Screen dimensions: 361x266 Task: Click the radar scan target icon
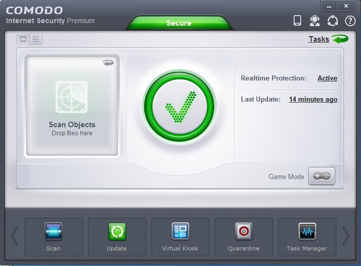coord(71,97)
